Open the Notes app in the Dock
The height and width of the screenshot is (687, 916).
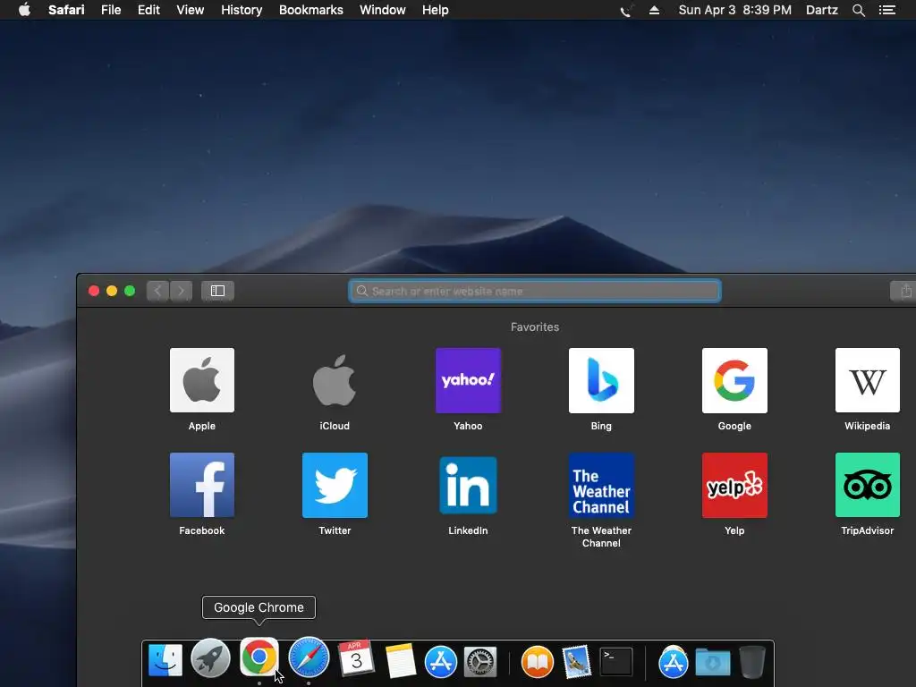[400, 661]
